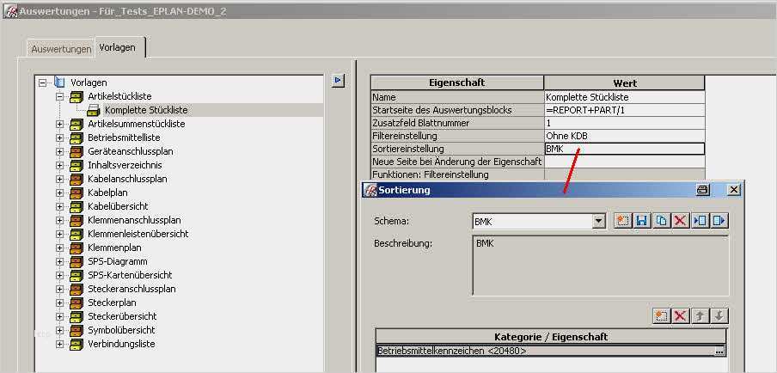The height and width of the screenshot is (373, 777).
Task: Move sort property up with arrow
Action: (x=701, y=315)
